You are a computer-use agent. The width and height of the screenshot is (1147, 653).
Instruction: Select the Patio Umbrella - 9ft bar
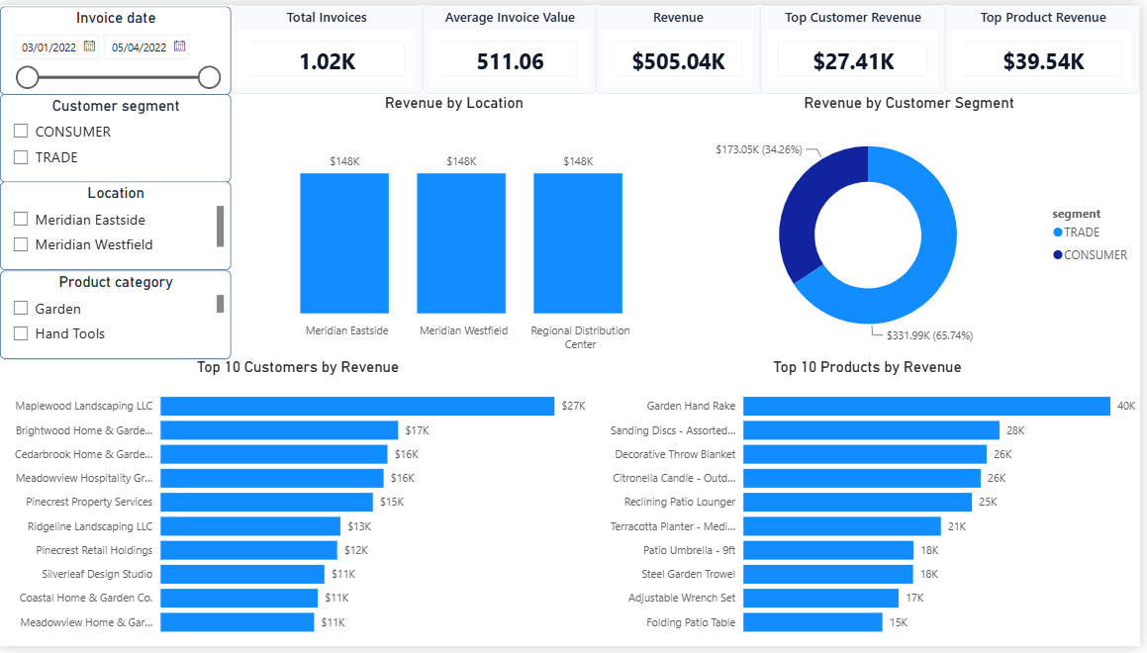coord(828,550)
